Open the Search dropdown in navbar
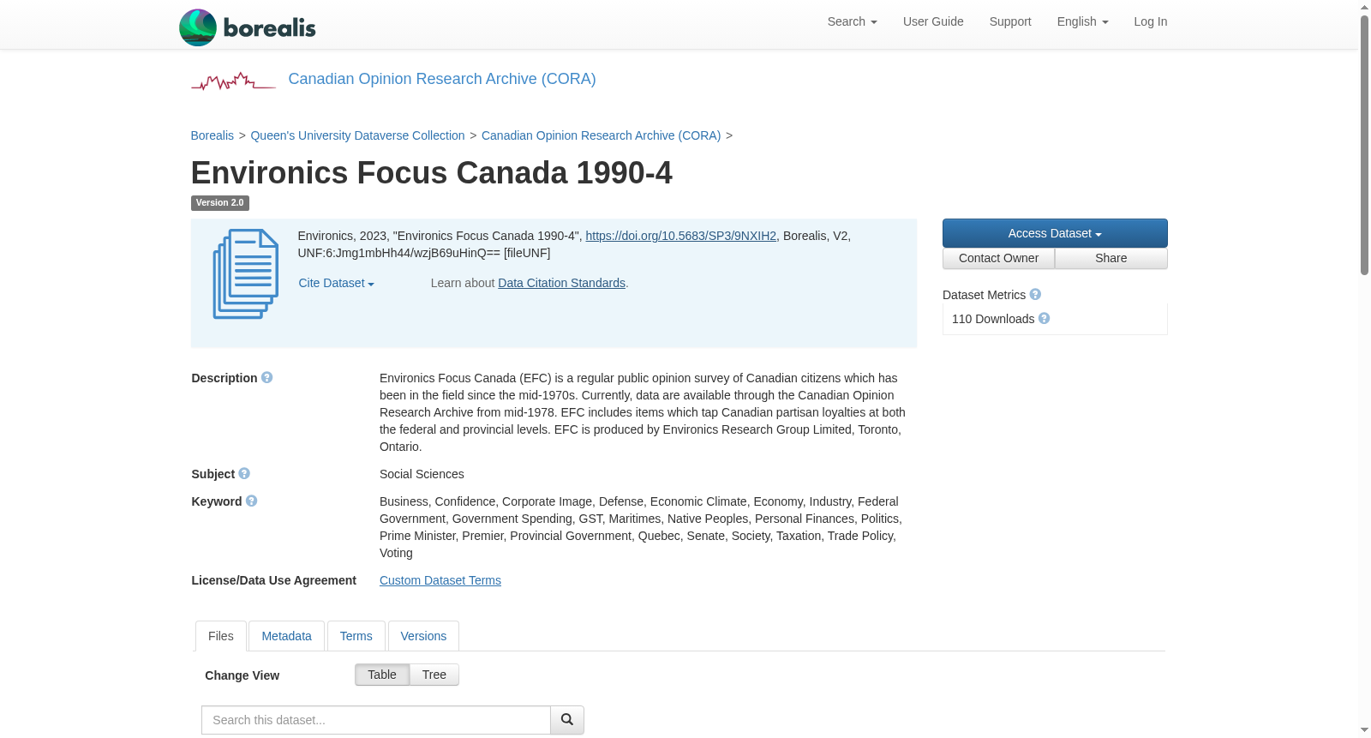The height and width of the screenshot is (738, 1371). [x=852, y=21]
